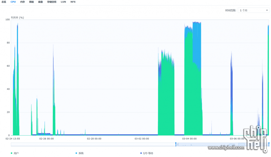The image size is (271, 157).
Task: Click the left handle of the range selector
Action: click(176, 144)
